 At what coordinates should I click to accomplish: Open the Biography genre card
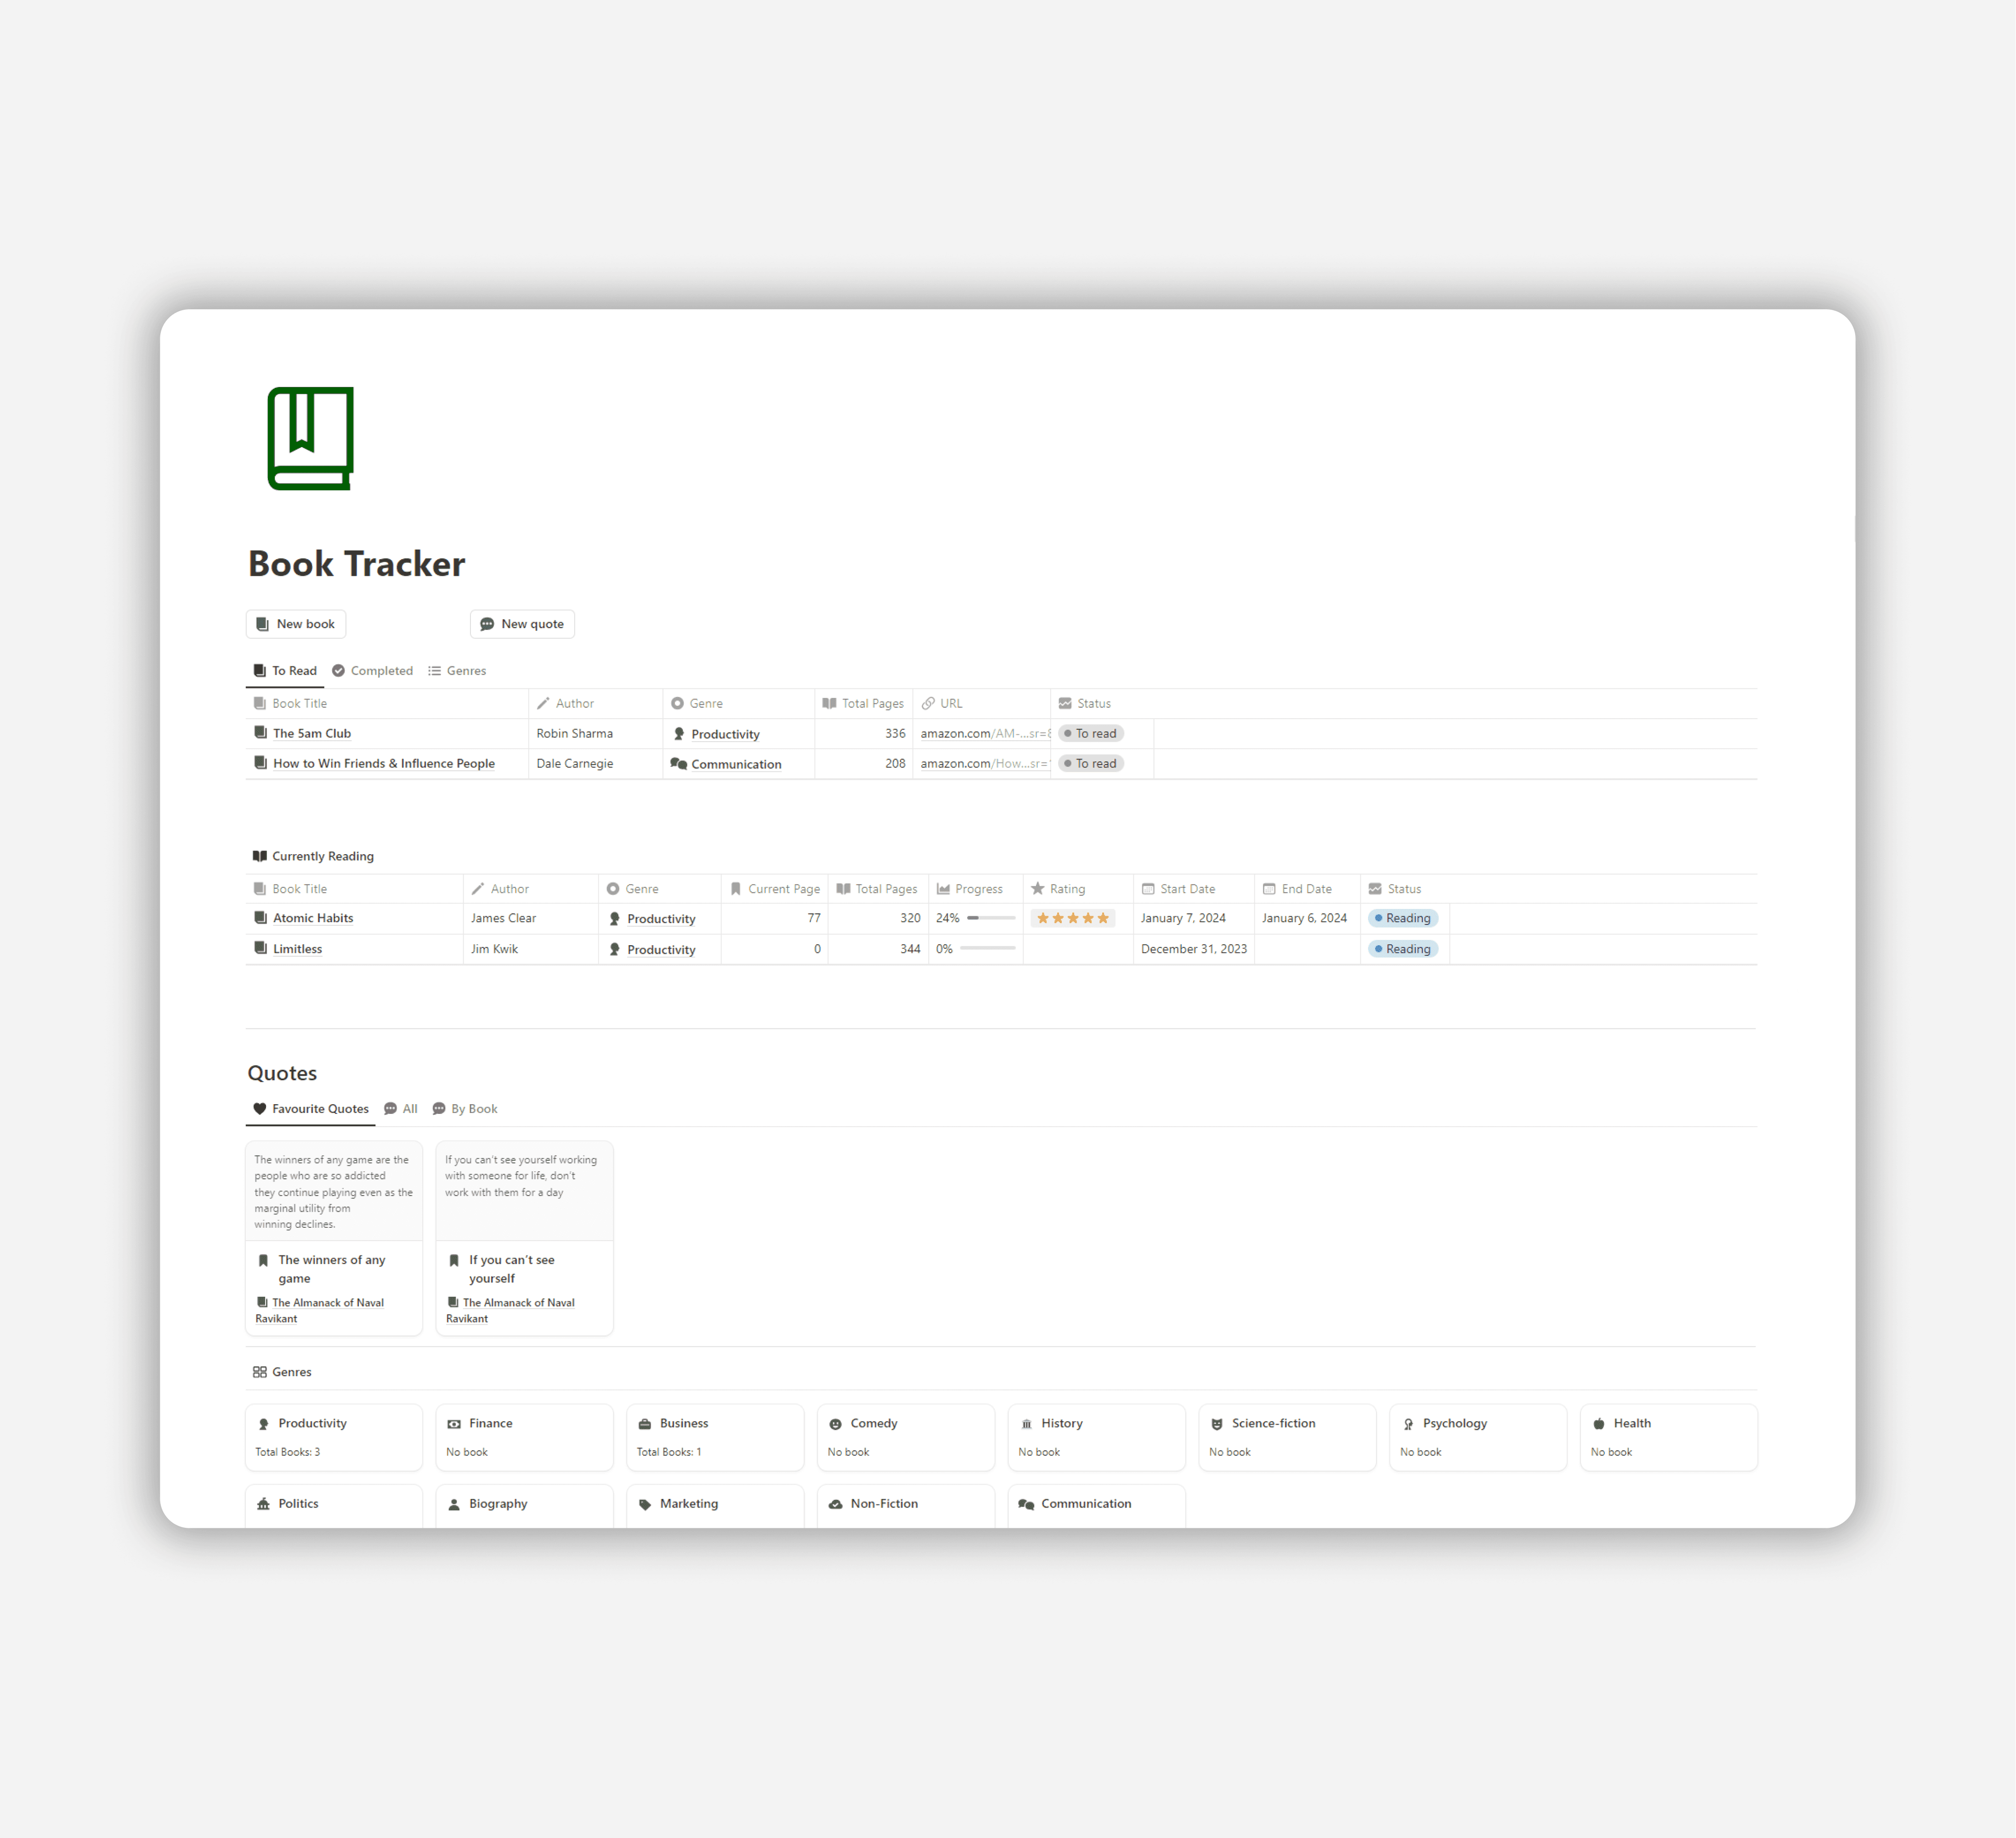[x=524, y=1506]
